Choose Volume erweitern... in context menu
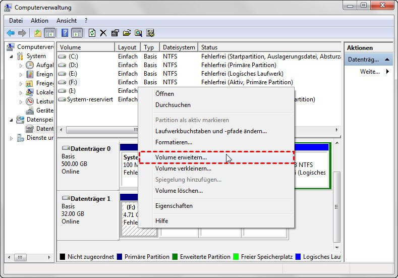This screenshot has height=278, width=398. (217, 157)
